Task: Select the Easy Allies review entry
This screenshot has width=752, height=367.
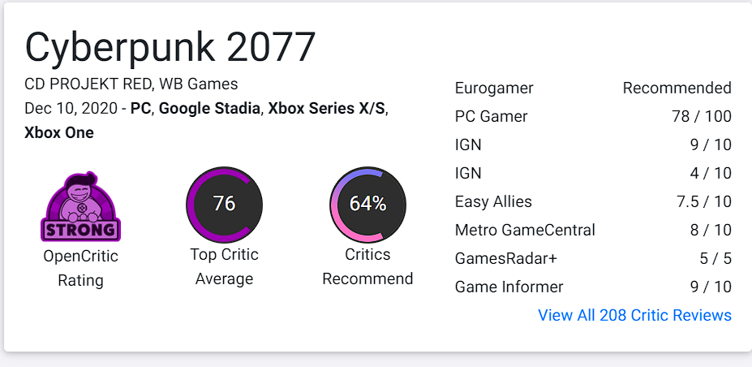Action: coord(593,201)
